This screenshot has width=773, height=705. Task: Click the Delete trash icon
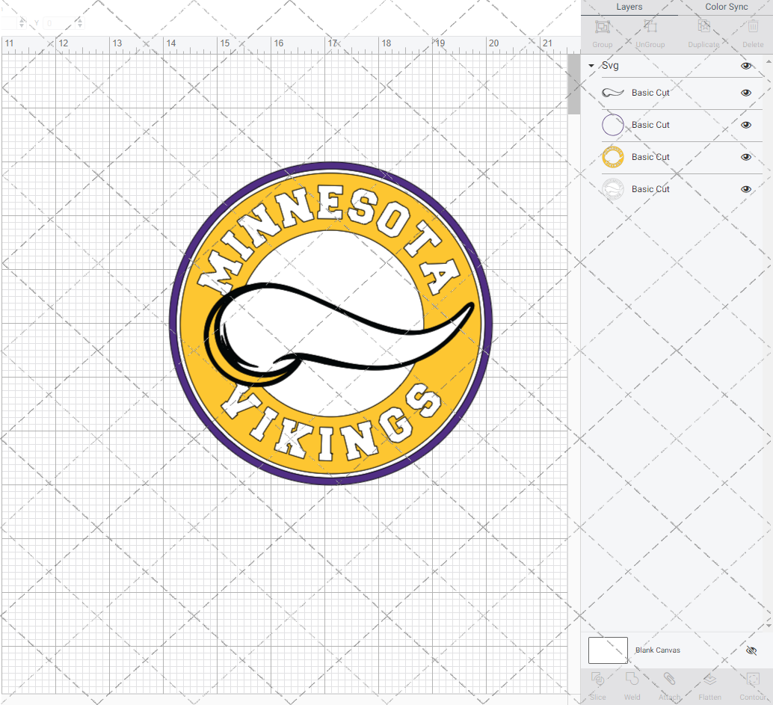pyautogui.click(x=753, y=25)
